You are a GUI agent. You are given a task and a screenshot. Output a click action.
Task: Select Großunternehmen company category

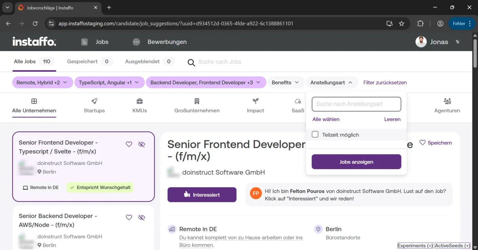pyautogui.click(x=197, y=106)
